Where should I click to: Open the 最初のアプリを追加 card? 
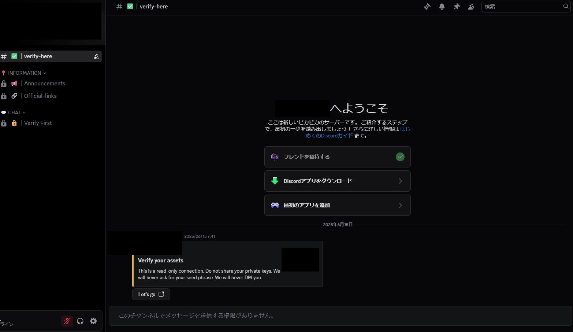[x=337, y=205]
